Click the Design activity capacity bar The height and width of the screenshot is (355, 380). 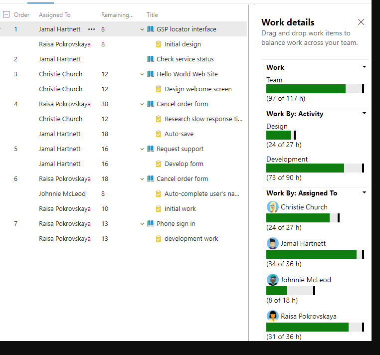pyautogui.click(x=281, y=135)
